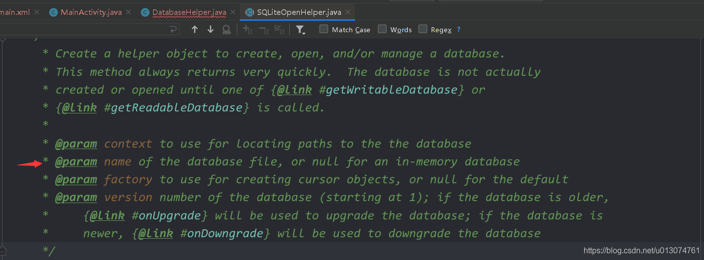Open the search filter dropdown

pos(300,30)
